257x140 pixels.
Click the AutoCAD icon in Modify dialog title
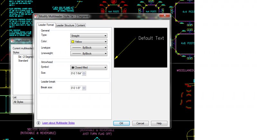pos(36,16)
